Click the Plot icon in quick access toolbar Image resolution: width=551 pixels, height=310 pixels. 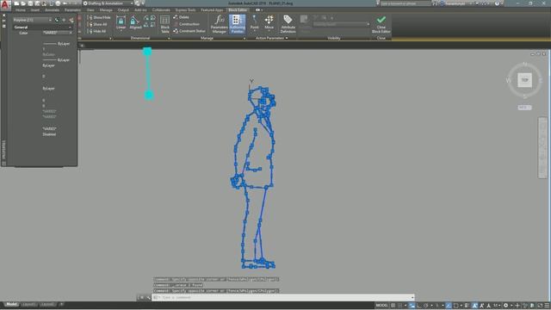click(x=58, y=3)
